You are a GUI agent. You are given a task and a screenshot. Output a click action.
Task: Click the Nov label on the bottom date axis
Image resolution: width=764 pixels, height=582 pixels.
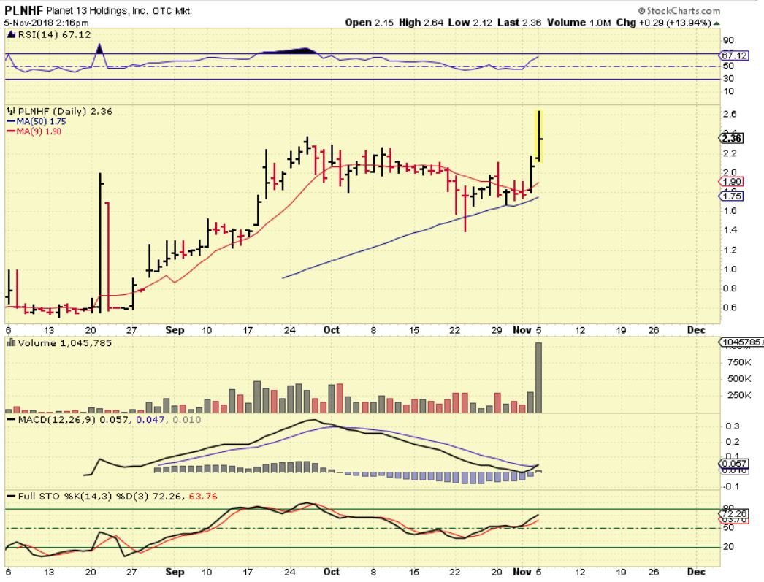tap(522, 572)
